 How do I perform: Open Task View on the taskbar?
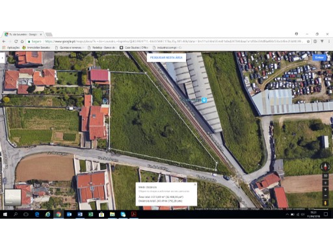pos(26,214)
